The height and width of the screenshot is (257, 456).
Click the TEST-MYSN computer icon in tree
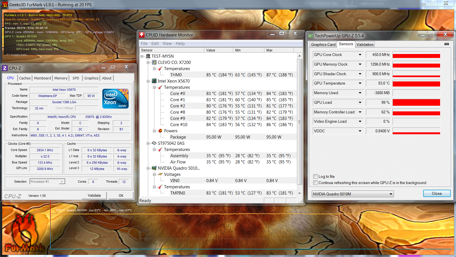148,56
